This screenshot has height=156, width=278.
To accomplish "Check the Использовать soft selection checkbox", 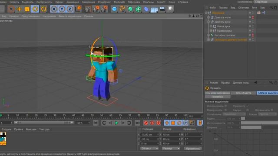I will 225,106.
